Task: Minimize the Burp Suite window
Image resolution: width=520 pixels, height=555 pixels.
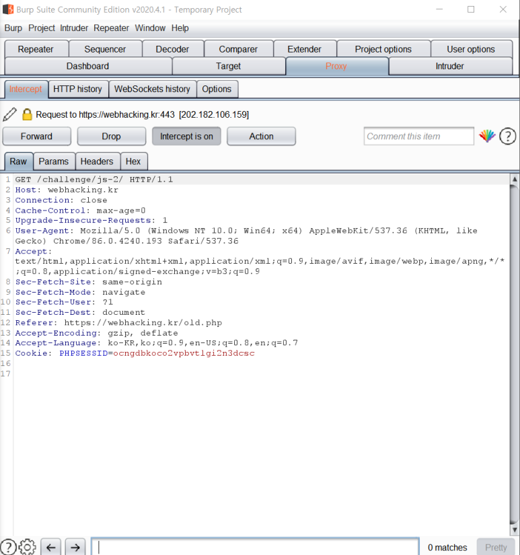Action: (439, 9)
